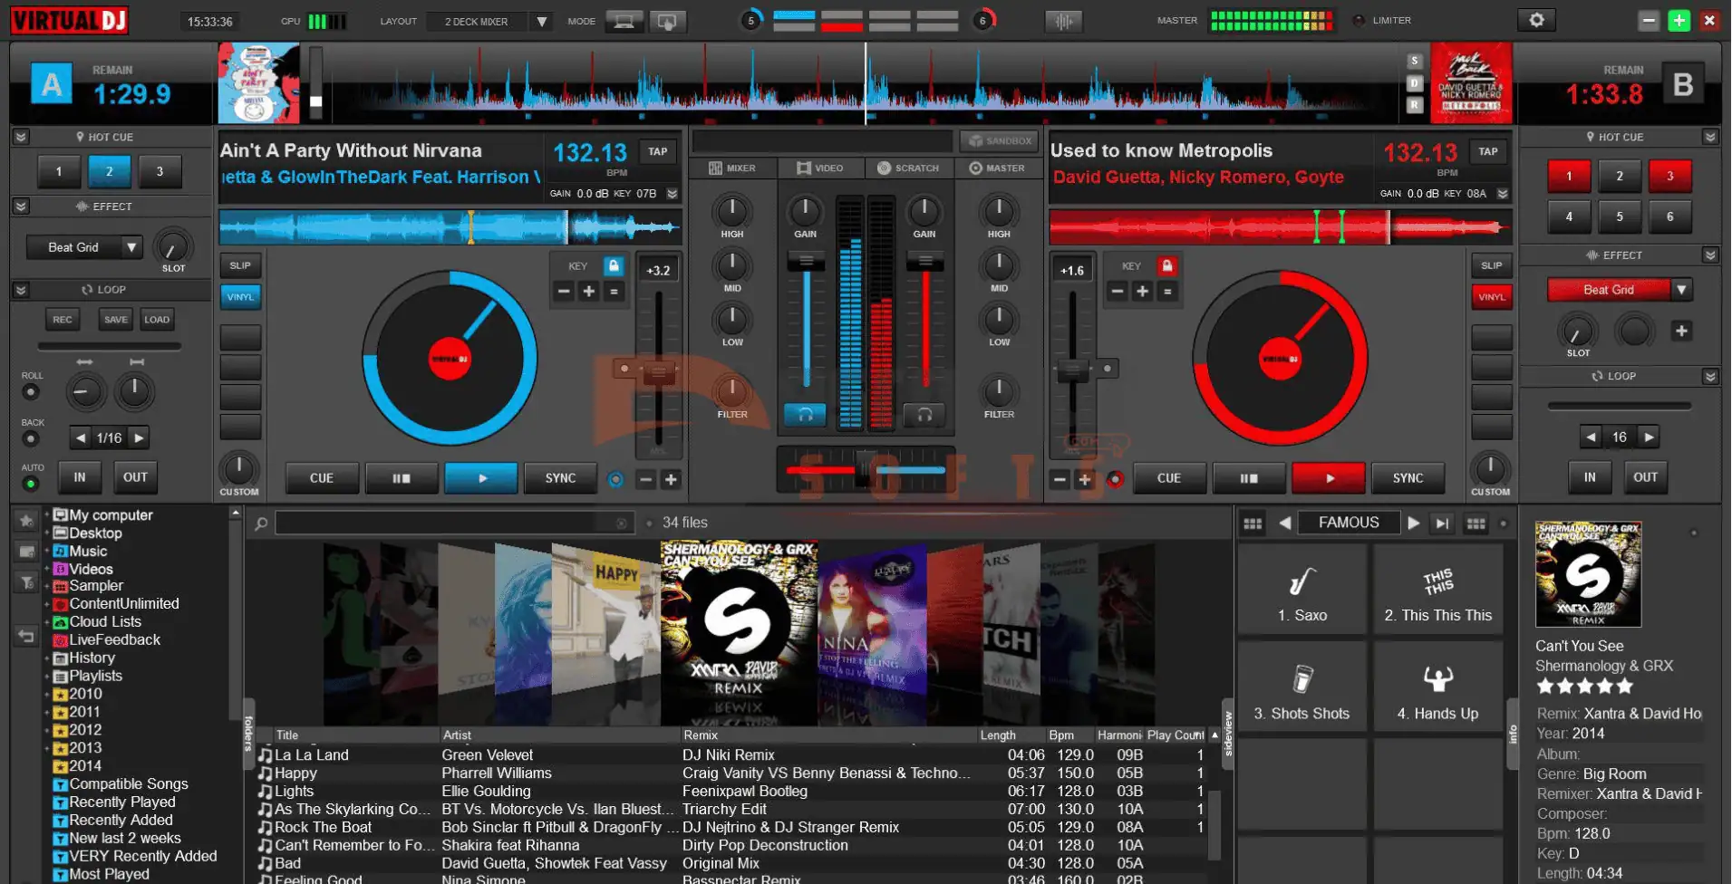Screen dimensions: 1732x884
Task: Collapse deck A HOT CUE panel
Action: coord(21,137)
